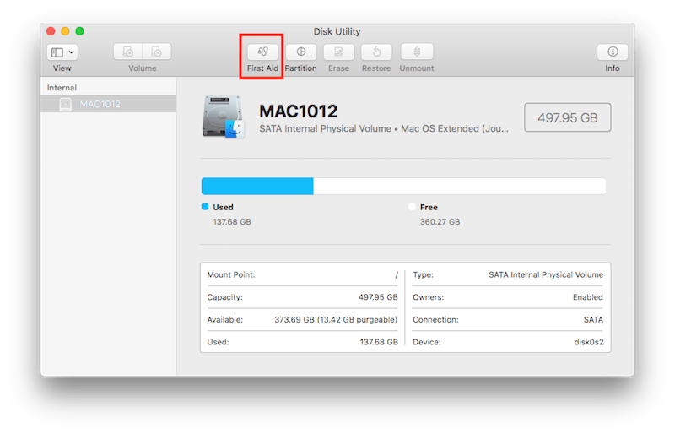
Task: Click the Free space value 360.27 GB
Action: [x=440, y=221]
